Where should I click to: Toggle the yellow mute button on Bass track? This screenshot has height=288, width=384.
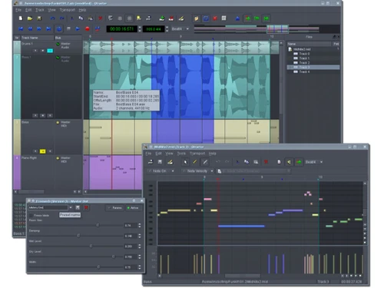[43, 151]
